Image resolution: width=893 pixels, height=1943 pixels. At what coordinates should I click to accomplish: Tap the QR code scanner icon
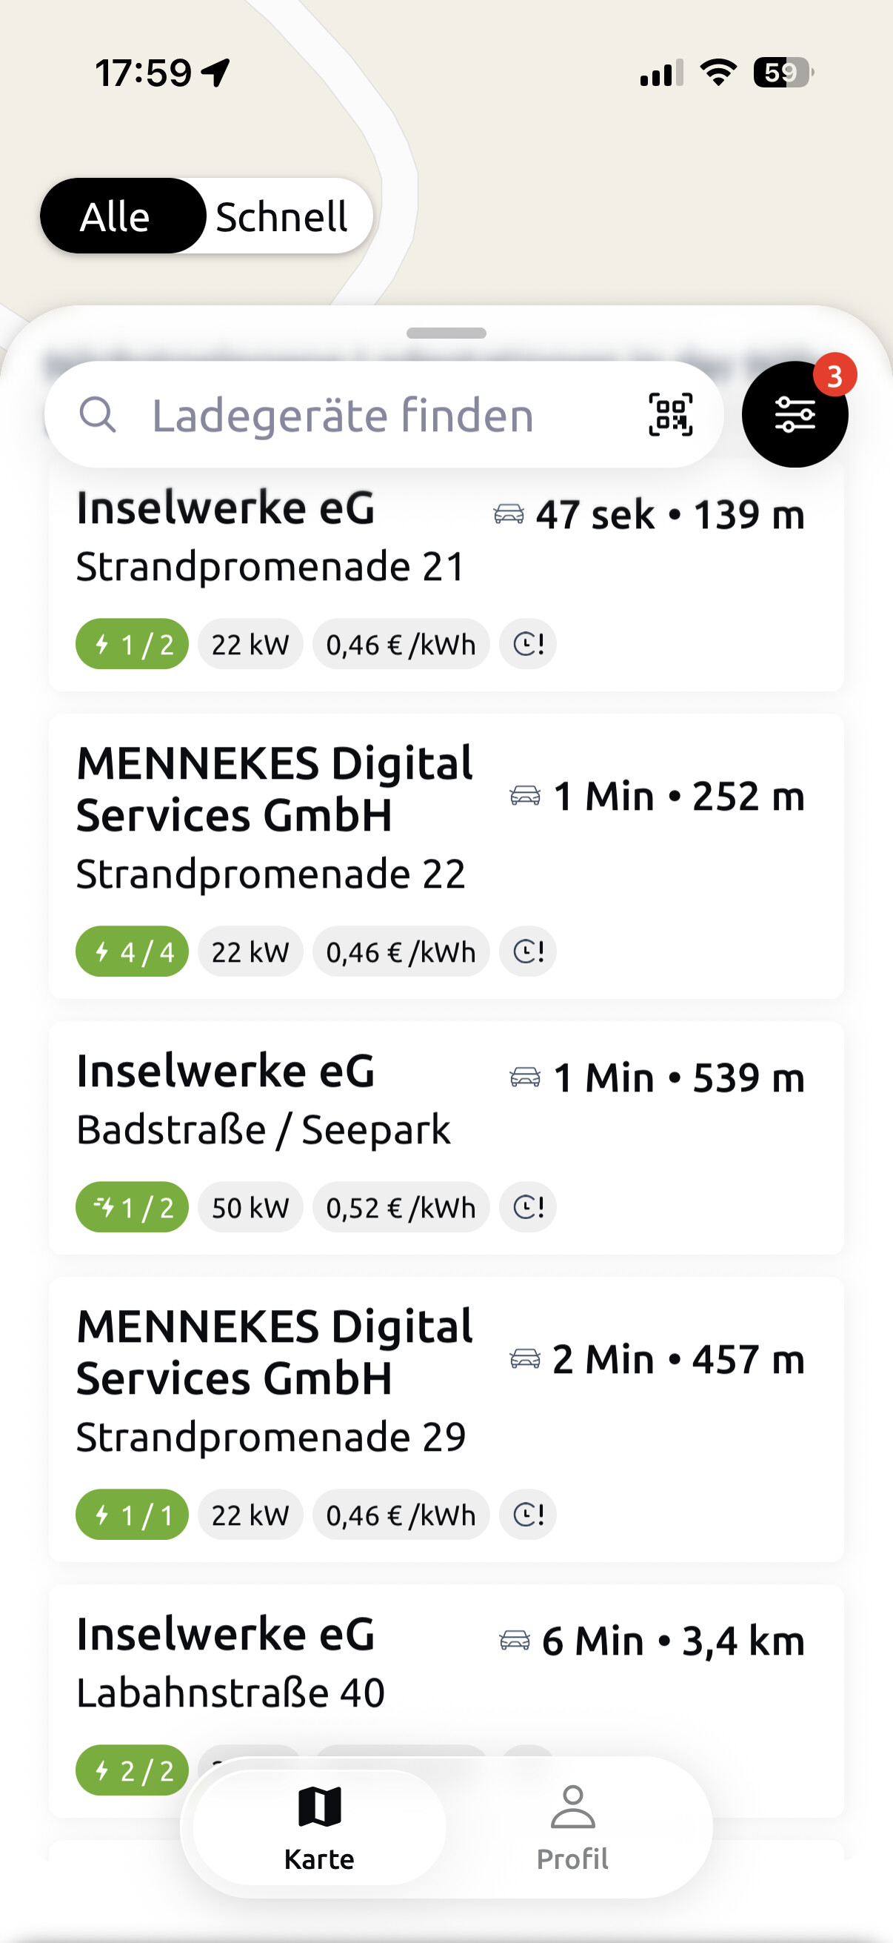(x=670, y=415)
